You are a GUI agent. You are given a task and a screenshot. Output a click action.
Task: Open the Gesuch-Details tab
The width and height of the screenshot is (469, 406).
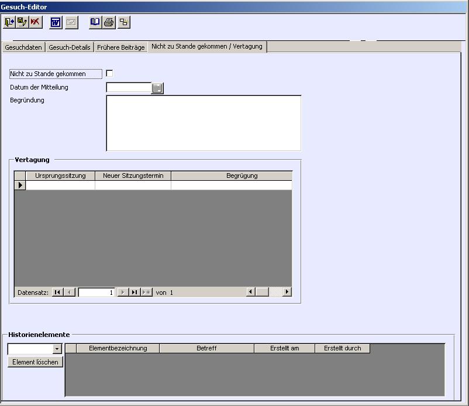(x=70, y=47)
